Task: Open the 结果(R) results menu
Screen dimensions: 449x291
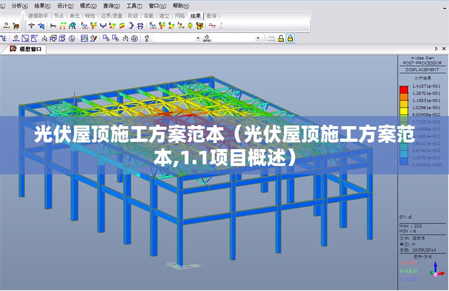Action: click(x=43, y=5)
